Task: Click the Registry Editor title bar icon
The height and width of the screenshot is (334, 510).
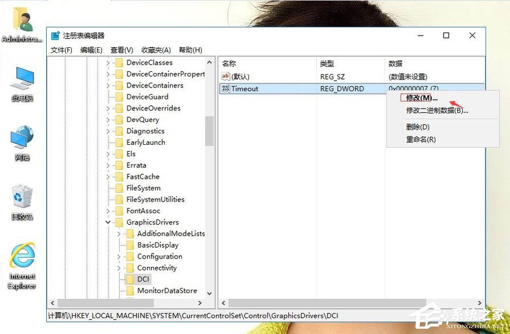Action: click(55, 36)
